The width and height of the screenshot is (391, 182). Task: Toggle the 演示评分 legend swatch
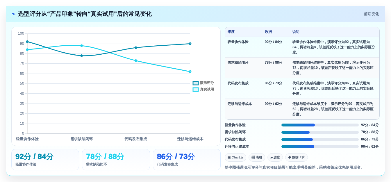pos(196,83)
